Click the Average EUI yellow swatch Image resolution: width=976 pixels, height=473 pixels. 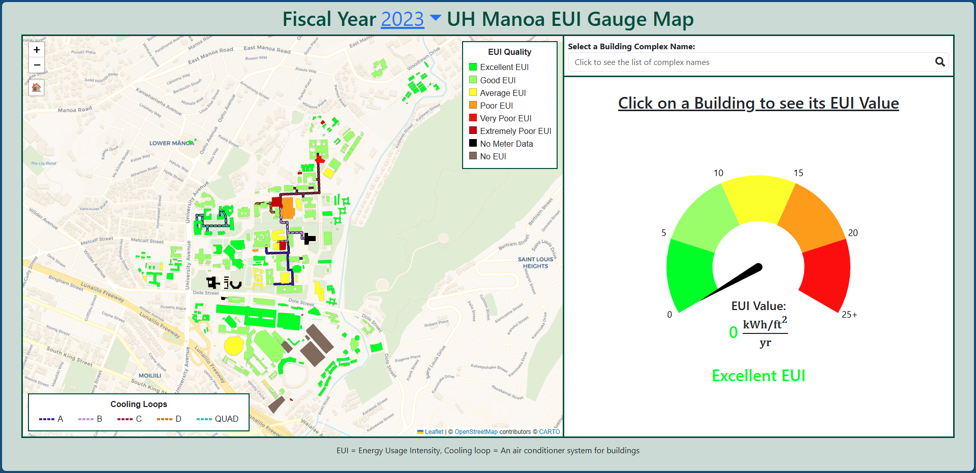pos(473,92)
